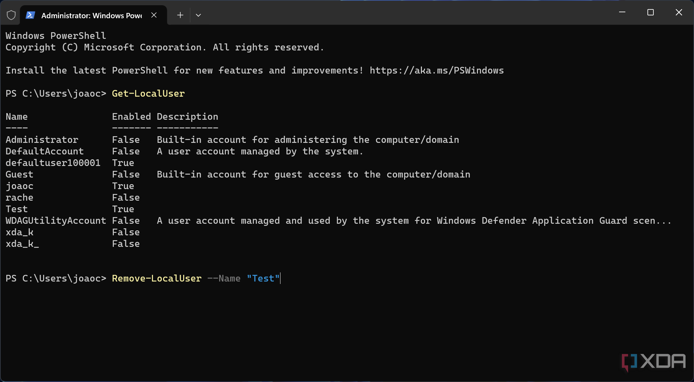Click True value in the joaoc row
The width and height of the screenshot is (694, 382).
click(x=123, y=186)
